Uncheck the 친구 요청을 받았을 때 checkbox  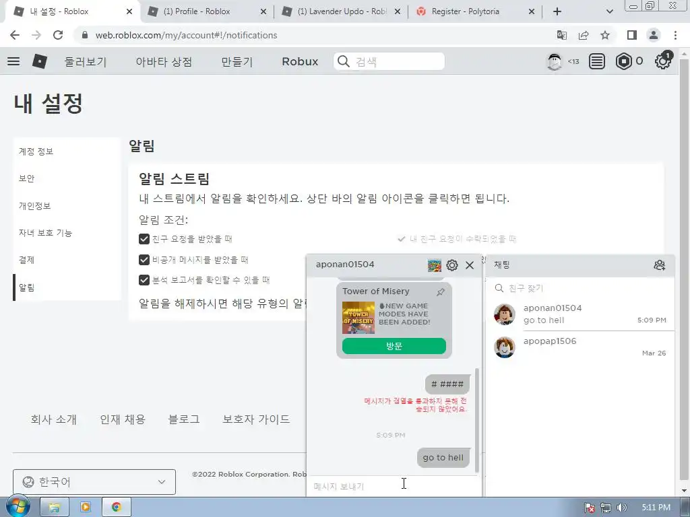[144, 239]
